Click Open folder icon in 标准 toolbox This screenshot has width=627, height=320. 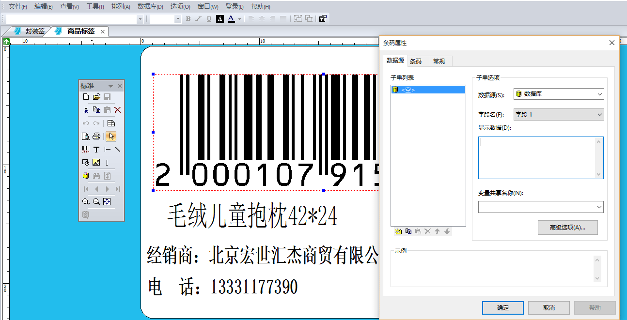pos(96,97)
